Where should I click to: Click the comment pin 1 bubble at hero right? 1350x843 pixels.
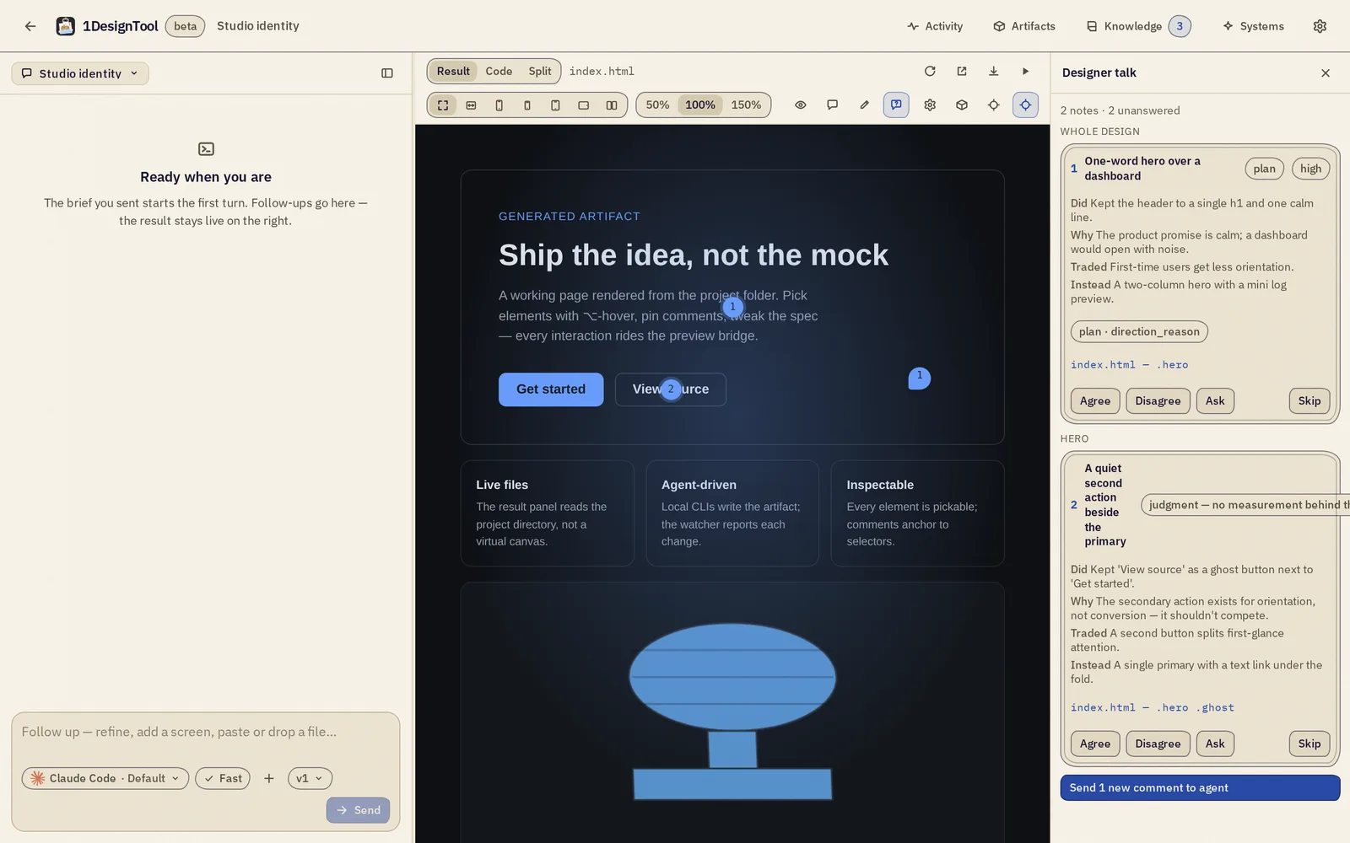(x=920, y=378)
